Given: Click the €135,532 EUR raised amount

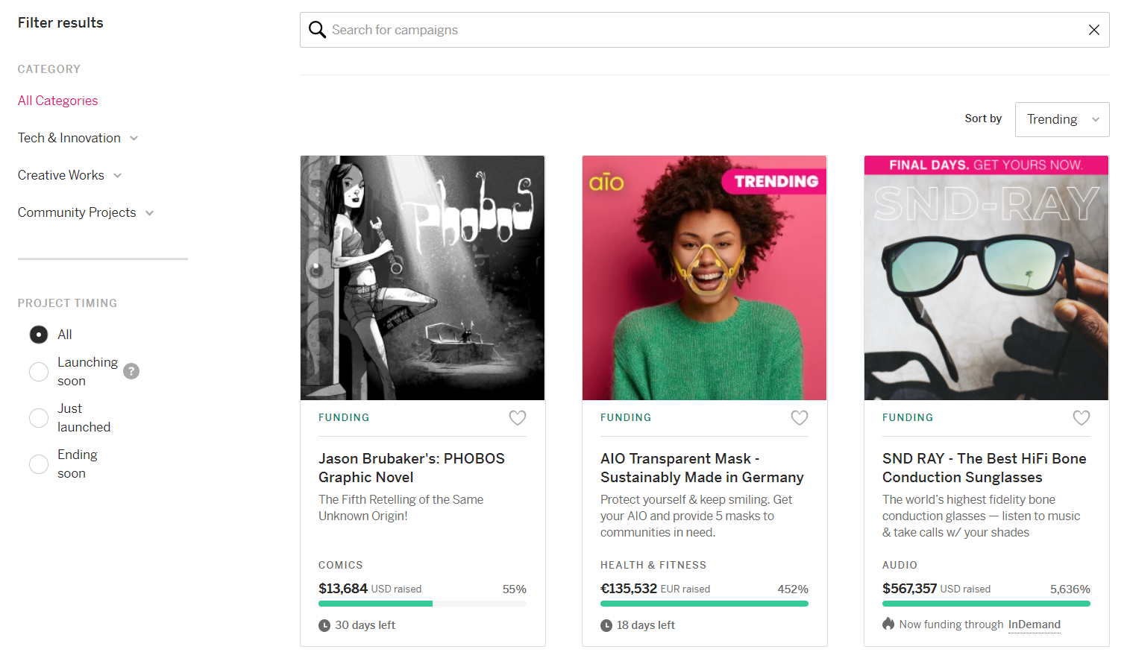Looking at the screenshot, I should click(655, 589).
